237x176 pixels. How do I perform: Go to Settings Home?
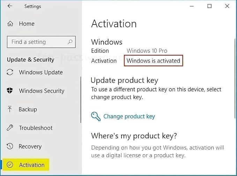pyautogui.click(x=27, y=24)
